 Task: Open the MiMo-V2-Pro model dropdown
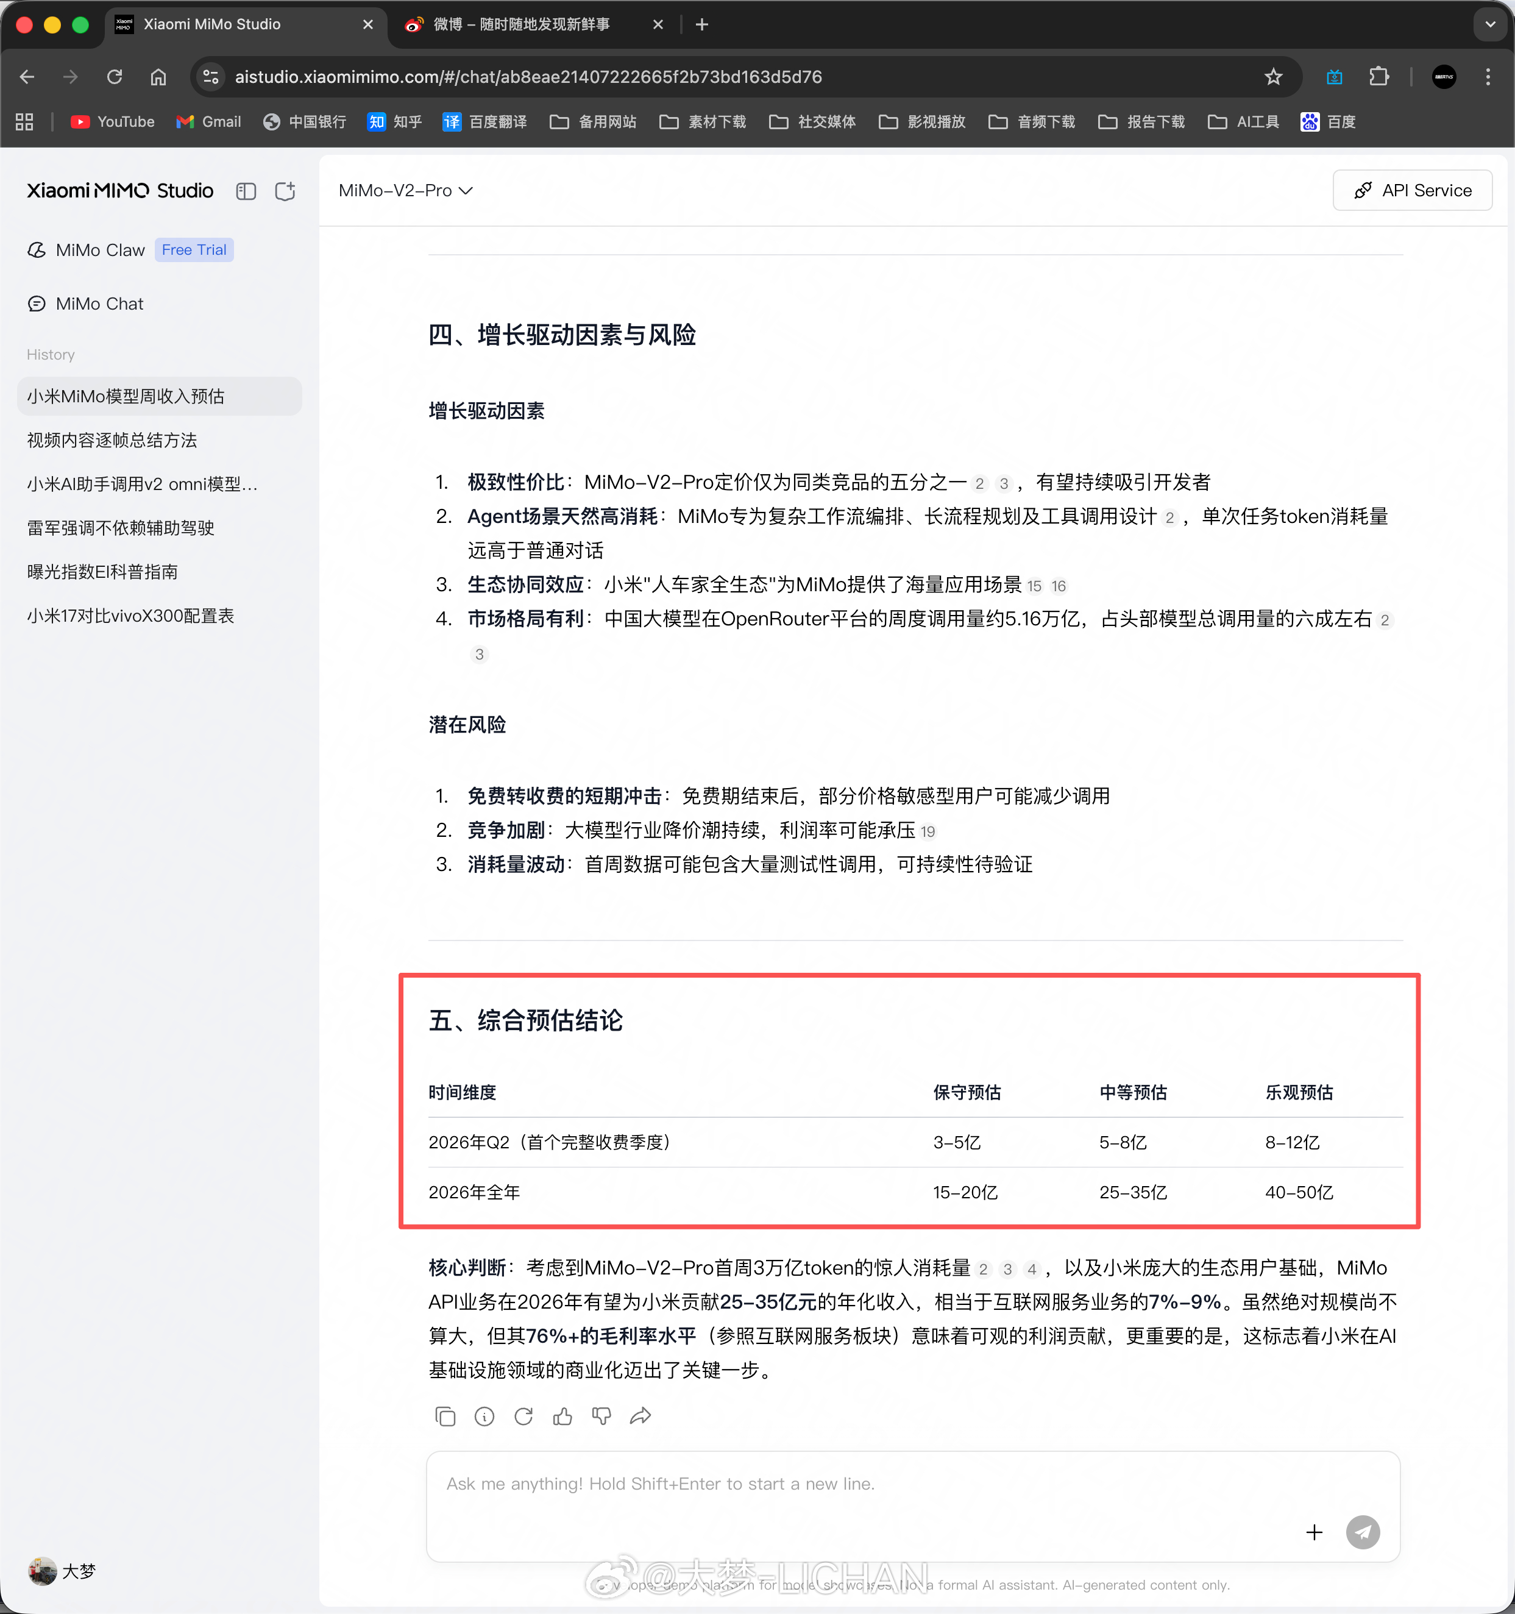[x=405, y=191]
